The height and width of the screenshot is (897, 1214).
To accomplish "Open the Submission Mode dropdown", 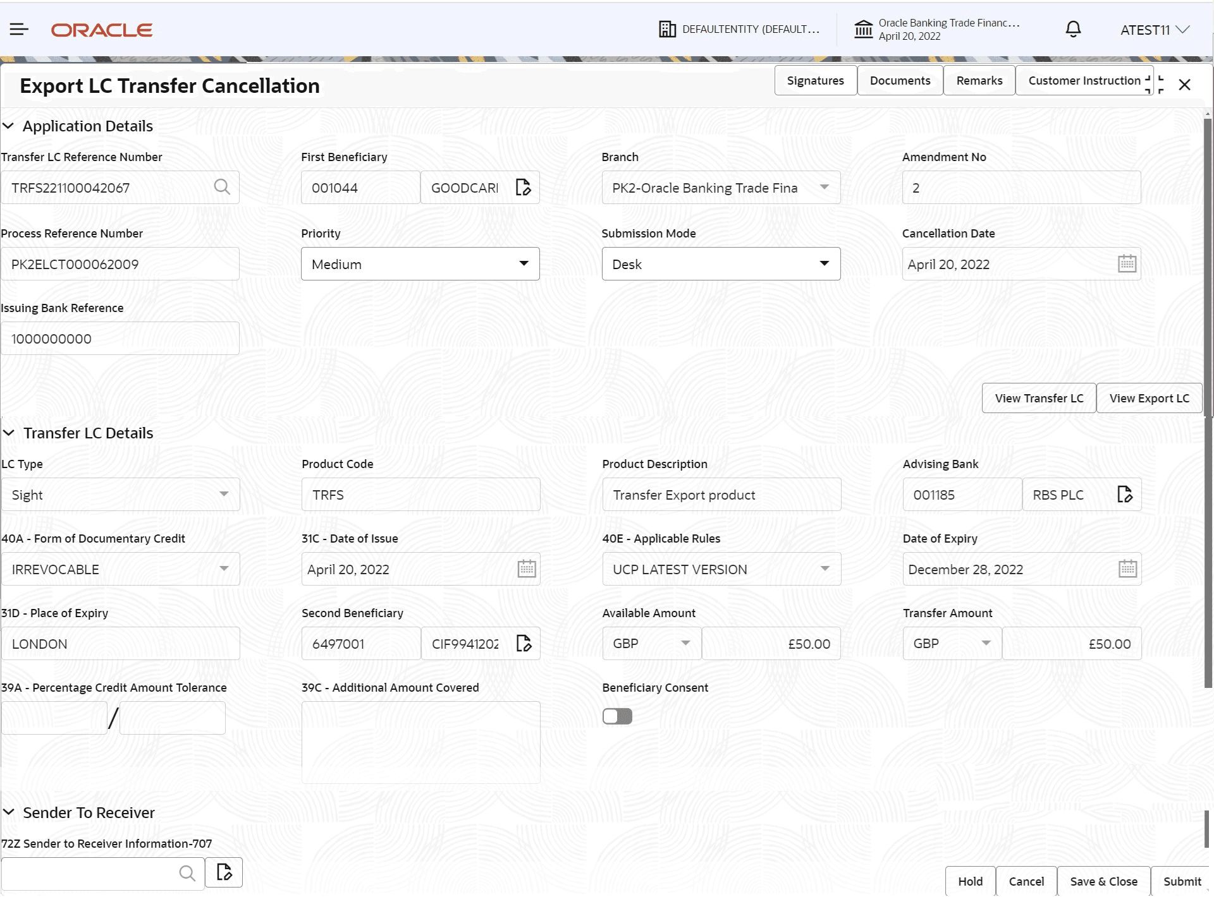I will point(825,263).
